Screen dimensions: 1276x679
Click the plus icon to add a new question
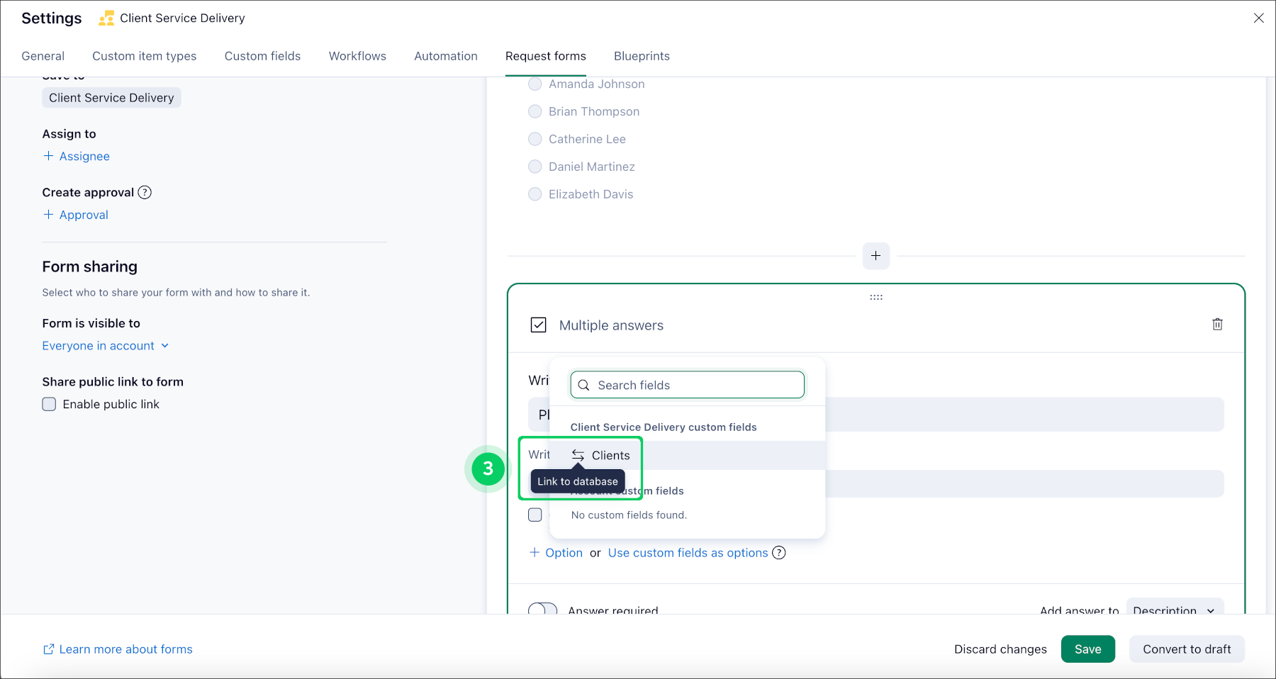pyautogui.click(x=876, y=256)
